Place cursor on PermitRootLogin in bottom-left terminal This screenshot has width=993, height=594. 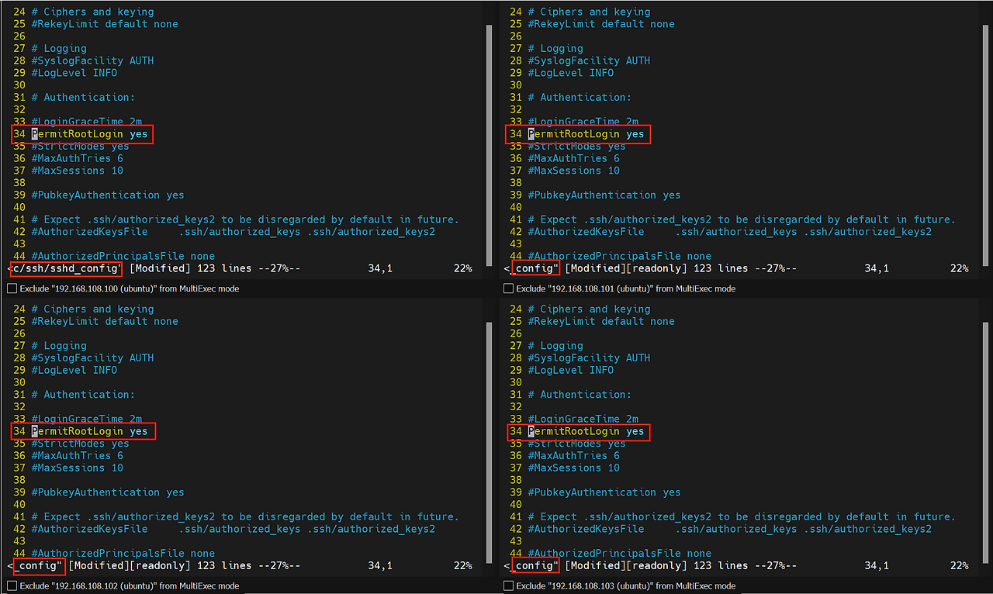[76, 431]
